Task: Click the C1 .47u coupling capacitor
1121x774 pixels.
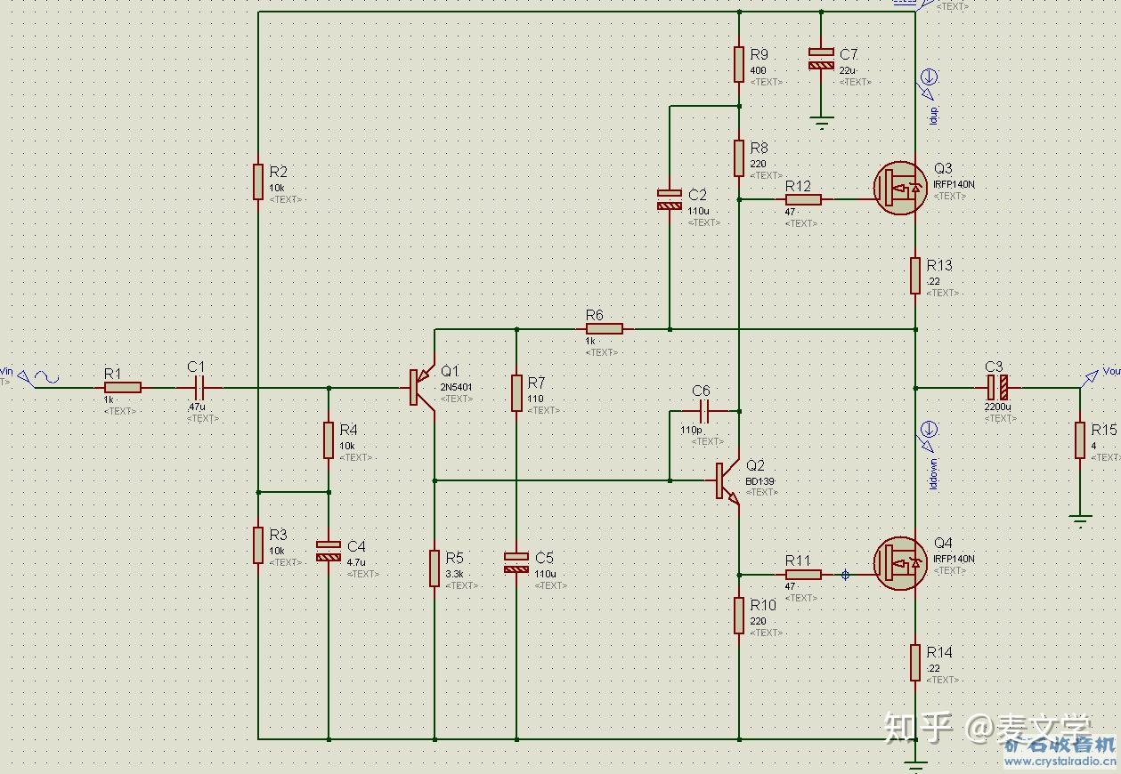Action: [x=198, y=387]
